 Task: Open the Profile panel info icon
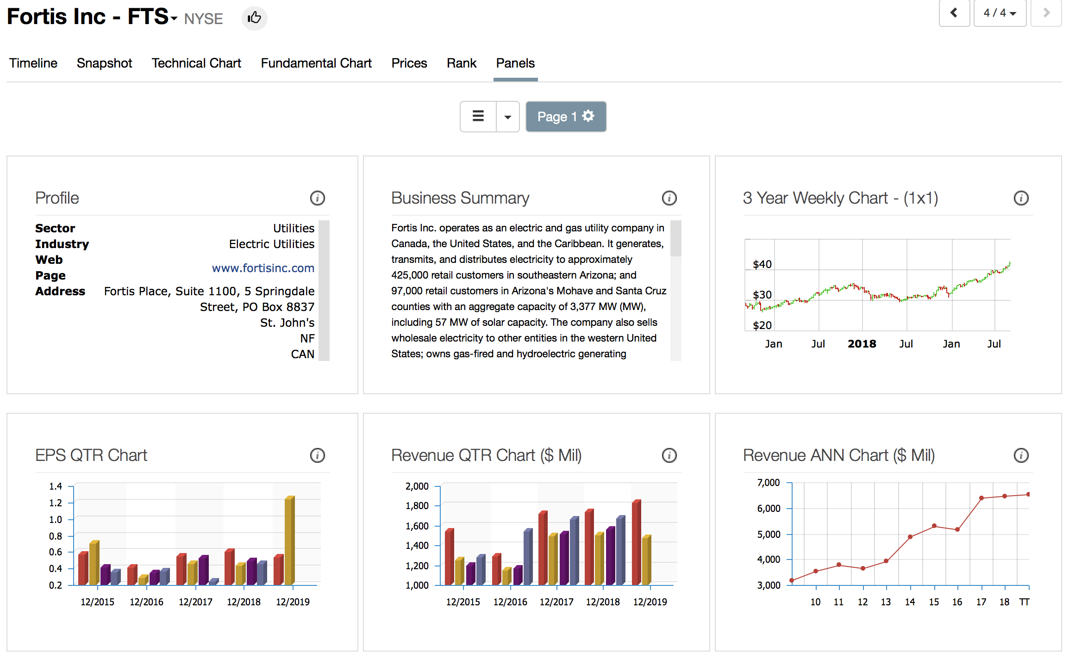(317, 198)
